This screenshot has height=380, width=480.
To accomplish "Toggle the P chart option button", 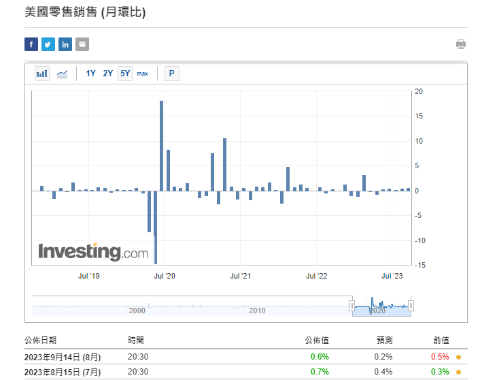I will pyautogui.click(x=171, y=74).
